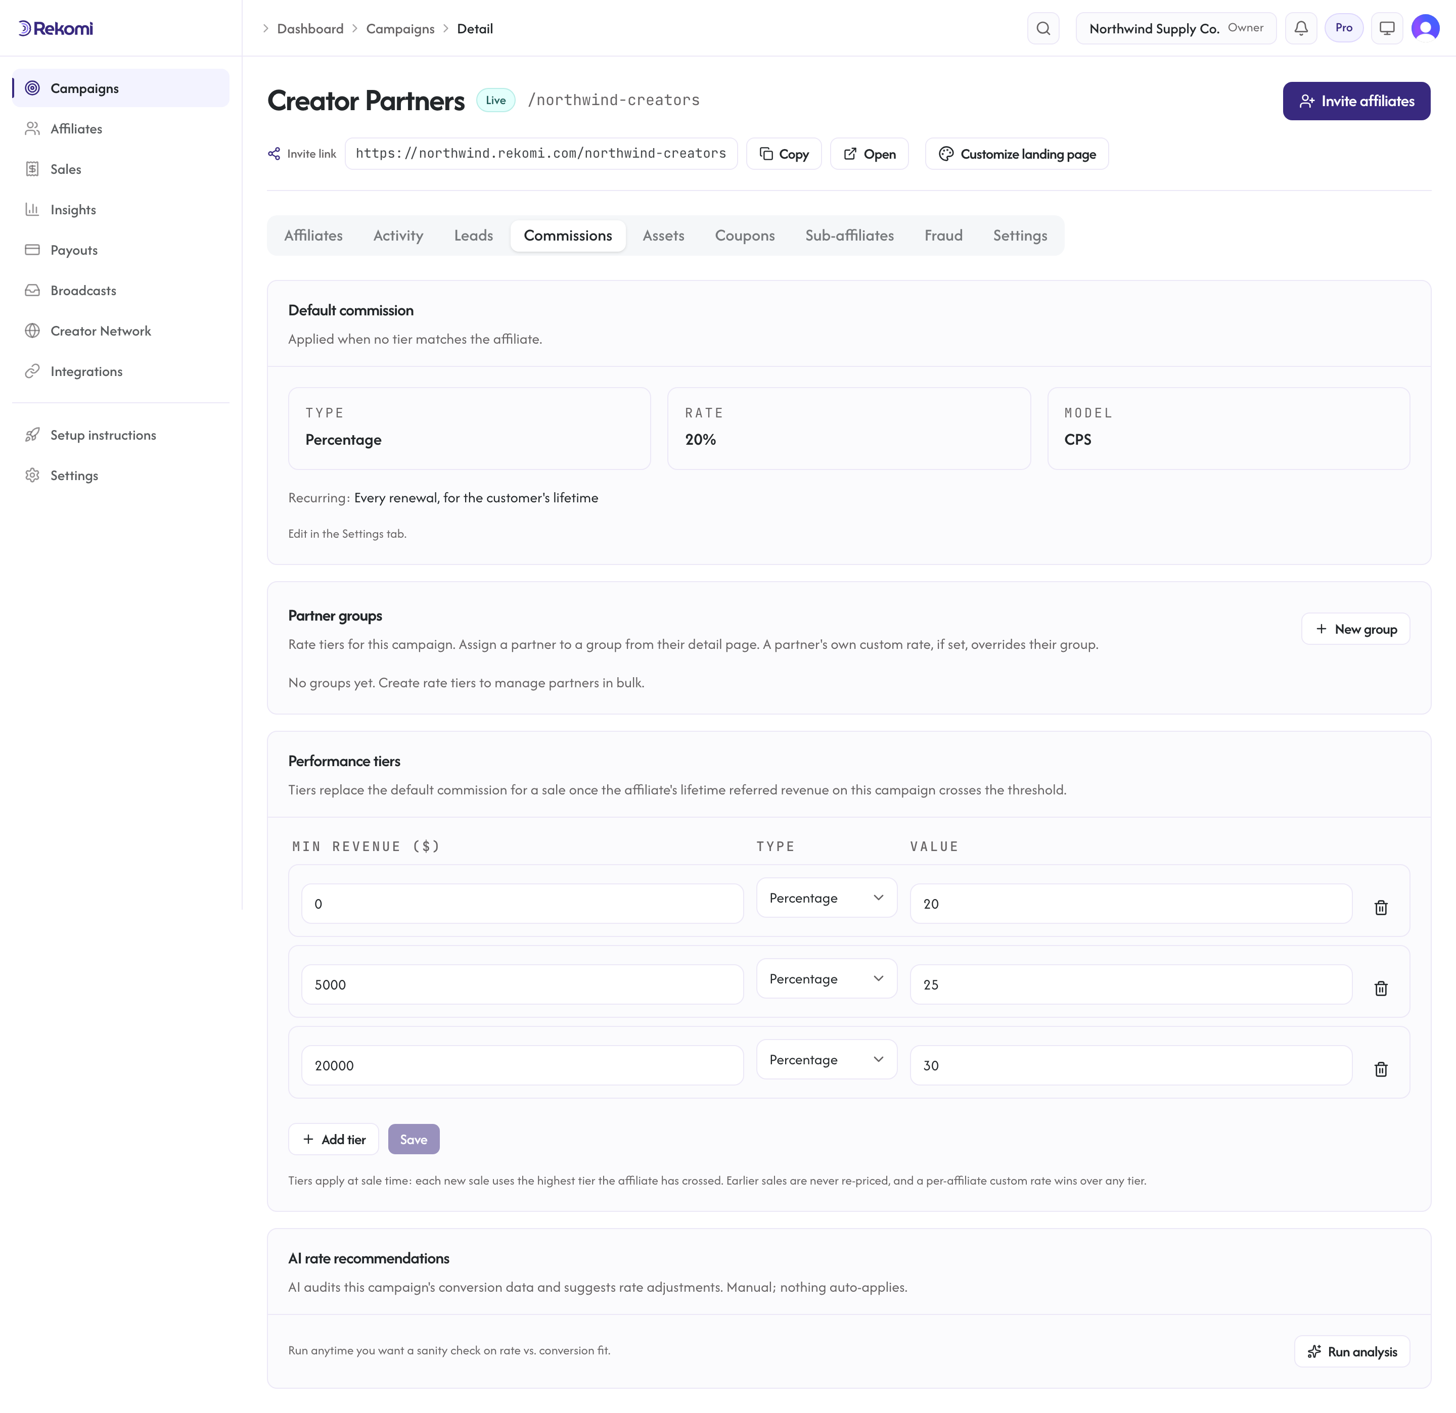Delete the 5000 revenue tier
Screen dimensions: 1456x1413
pos(1380,988)
